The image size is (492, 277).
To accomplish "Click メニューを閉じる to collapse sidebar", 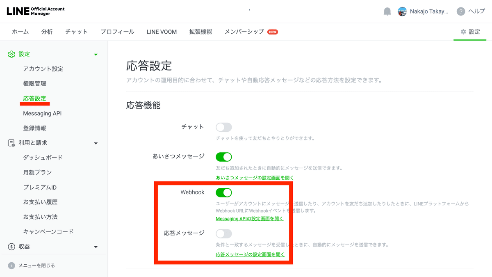I will pyautogui.click(x=36, y=266).
